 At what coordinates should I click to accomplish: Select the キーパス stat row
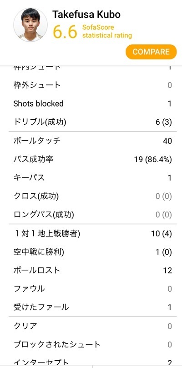[x=91, y=178]
